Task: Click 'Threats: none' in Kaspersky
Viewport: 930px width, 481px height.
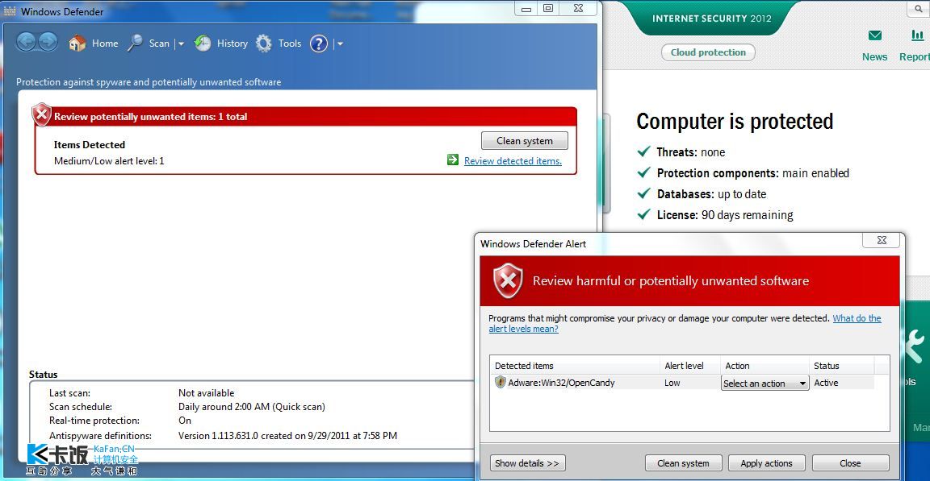Action: click(x=690, y=152)
